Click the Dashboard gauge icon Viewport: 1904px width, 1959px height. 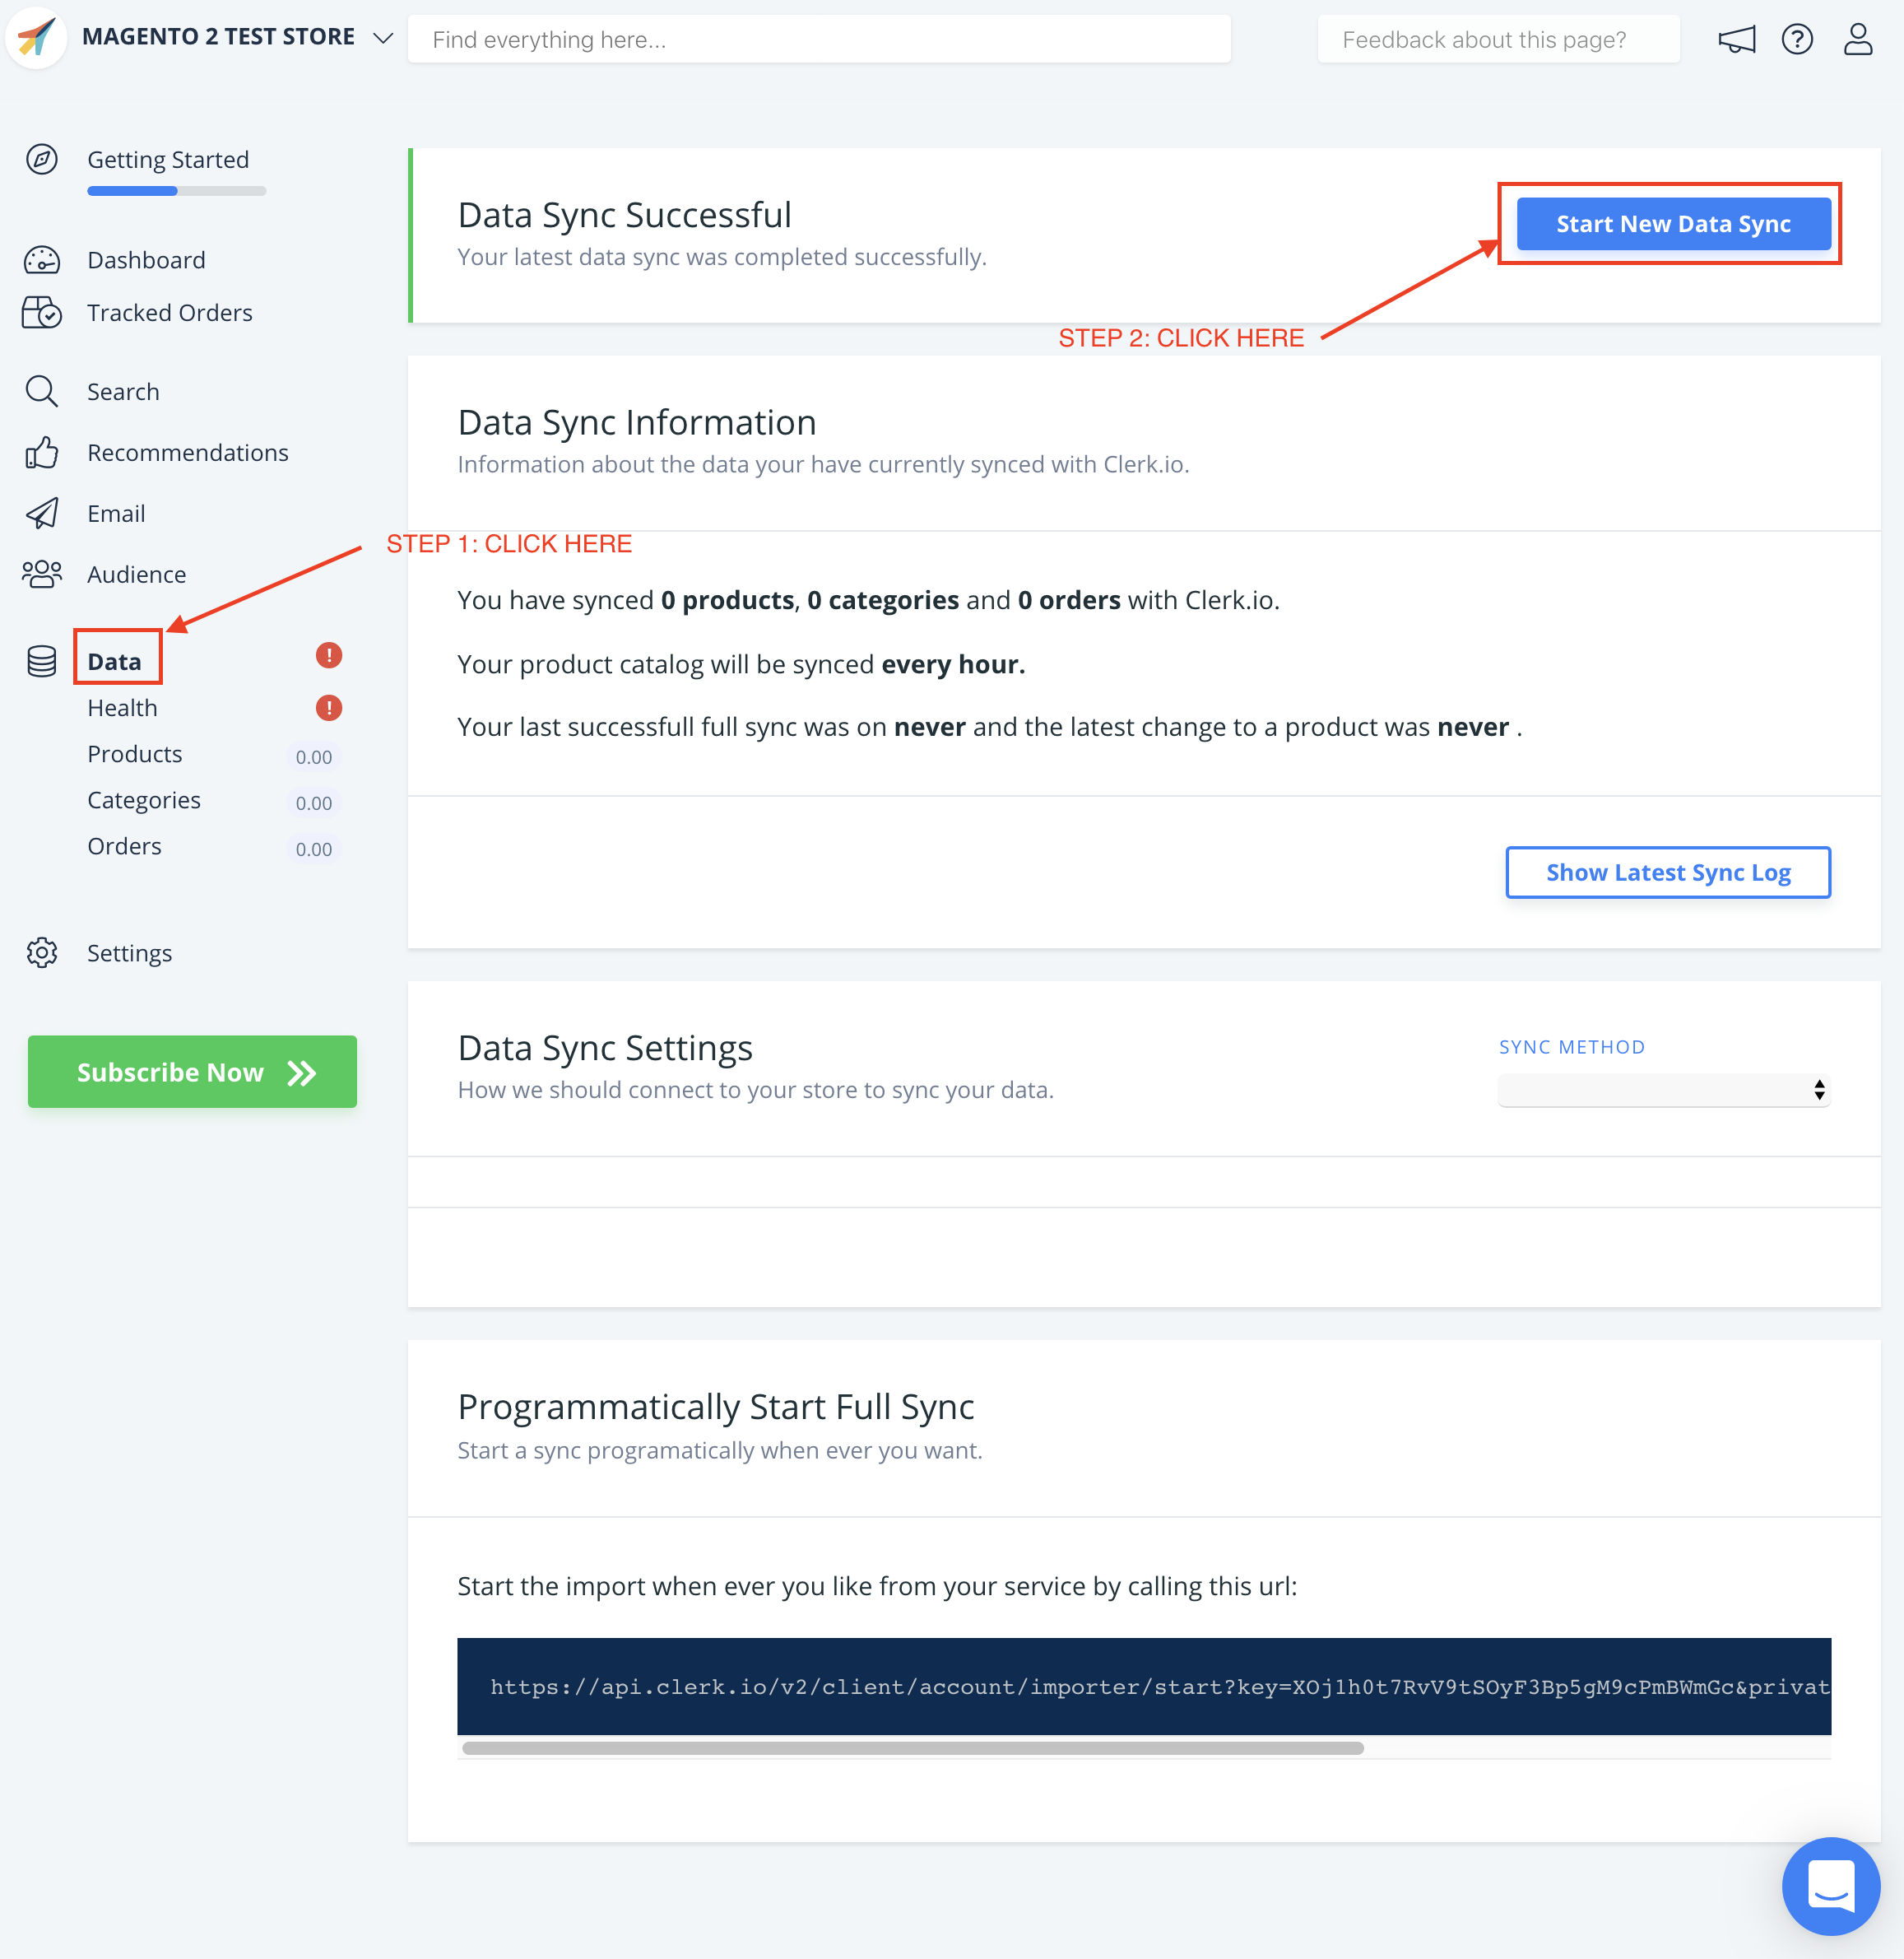coord(42,260)
